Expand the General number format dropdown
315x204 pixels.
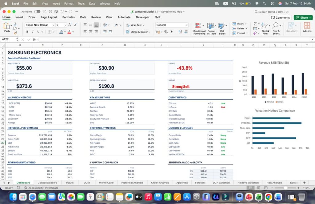click(186, 25)
